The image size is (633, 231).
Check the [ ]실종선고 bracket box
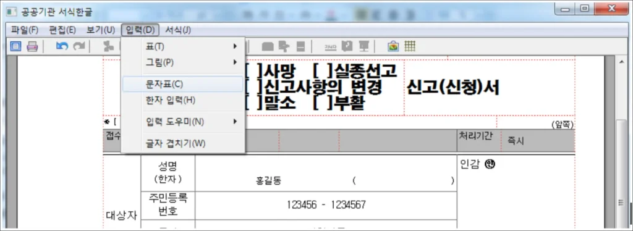point(322,72)
